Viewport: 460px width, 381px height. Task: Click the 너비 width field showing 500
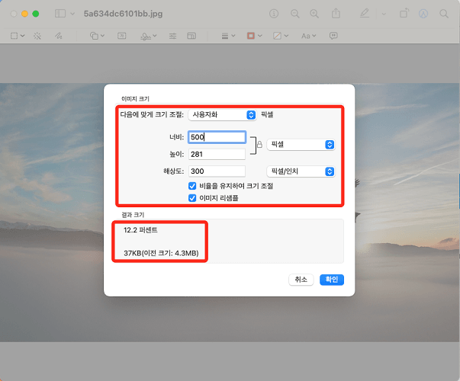pyautogui.click(x=217, y=137)
